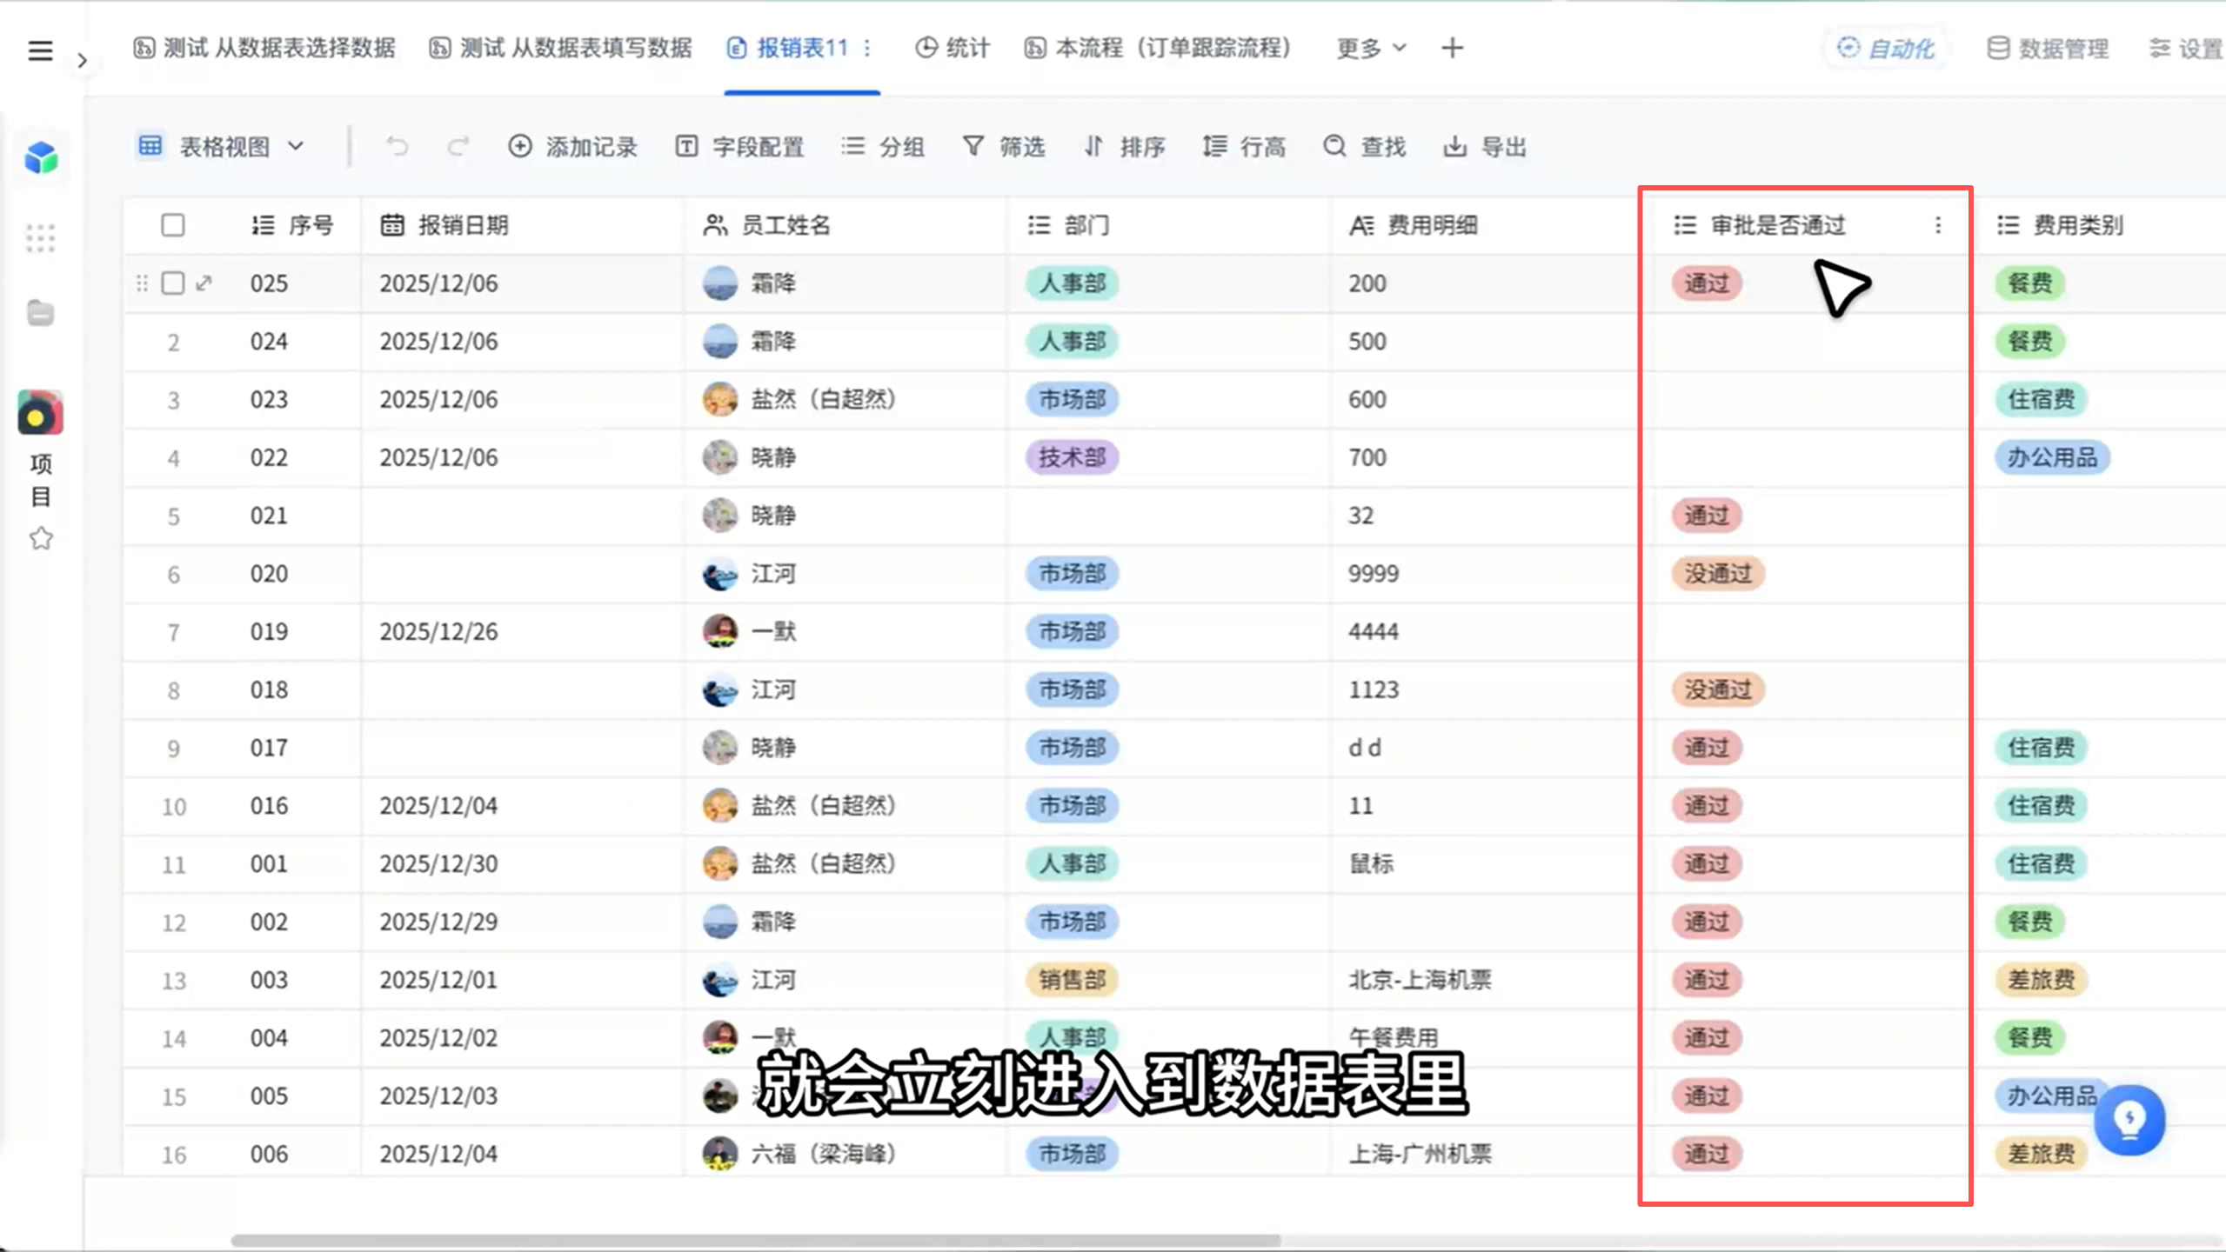
Task: Click the star favorites icon in sidebar
Action: pos(41,539)
